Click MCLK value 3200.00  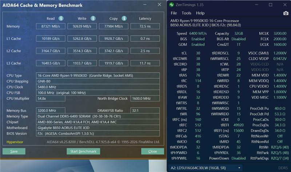pyautogui.click(x=280, y=33)
